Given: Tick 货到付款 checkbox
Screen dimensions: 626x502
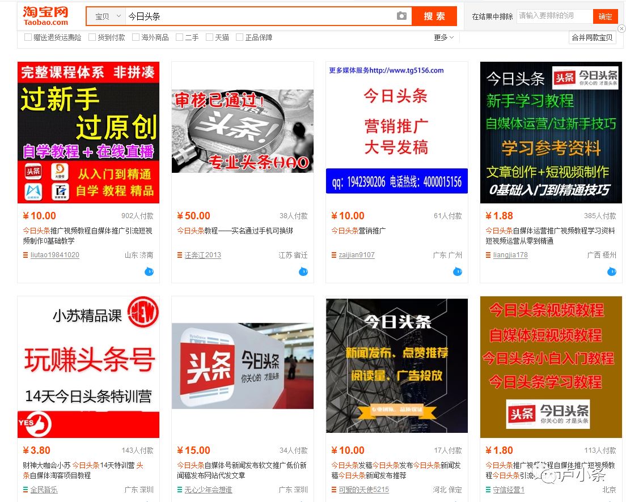Looking at the screenshot, I should (x=92, y=37).
